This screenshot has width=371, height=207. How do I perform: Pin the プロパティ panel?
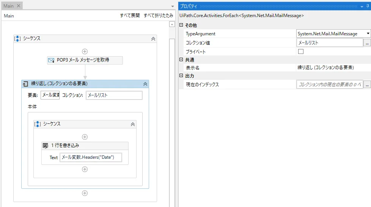tap(368, 6)
